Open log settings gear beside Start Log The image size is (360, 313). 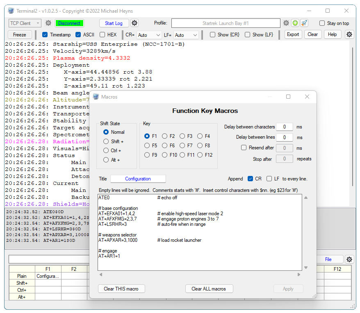click(x=134, y=23)
